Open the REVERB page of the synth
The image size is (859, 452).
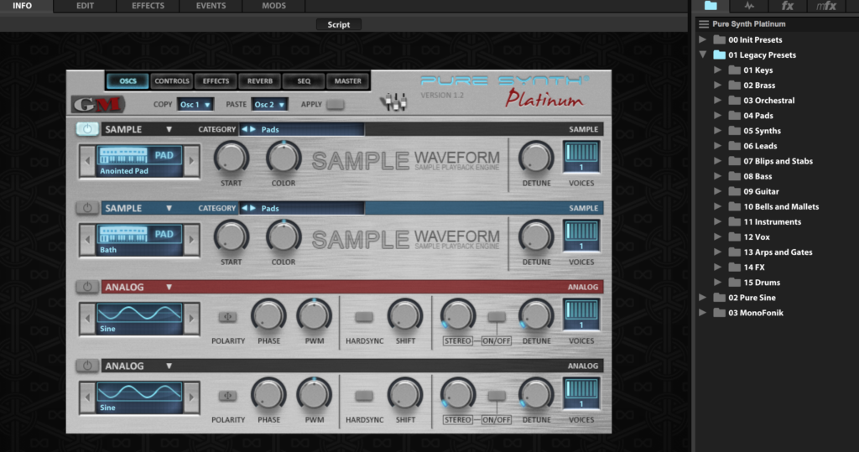pyautogui.click(x=260, y=81)
